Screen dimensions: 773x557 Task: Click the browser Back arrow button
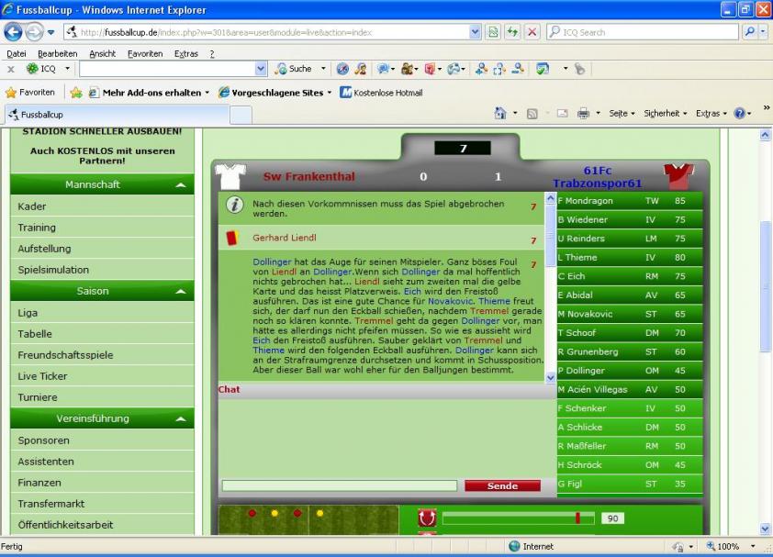pos(14,32)
